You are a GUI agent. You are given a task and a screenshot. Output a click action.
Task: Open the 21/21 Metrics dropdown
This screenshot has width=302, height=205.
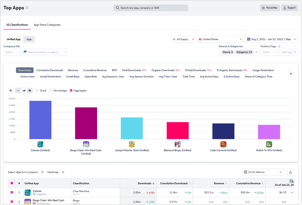262,172
